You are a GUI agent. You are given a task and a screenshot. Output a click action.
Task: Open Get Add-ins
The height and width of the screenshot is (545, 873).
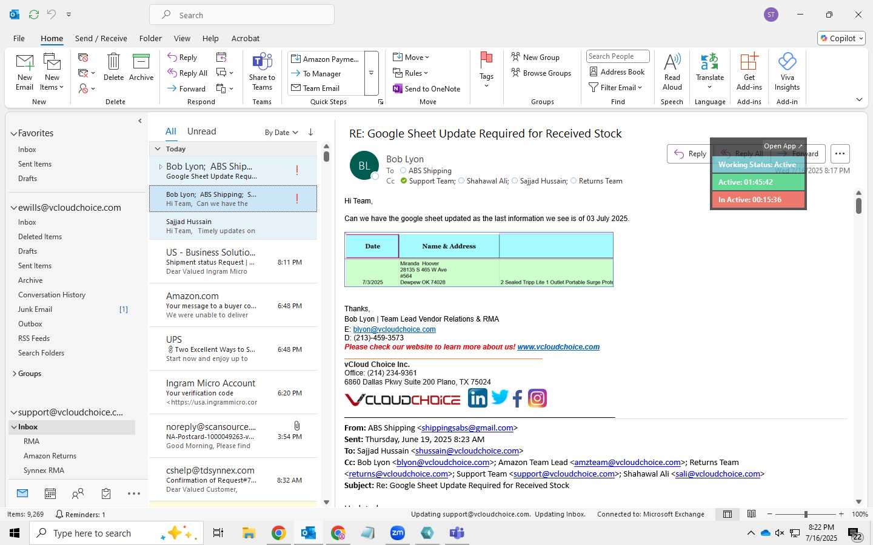[x=749, y=72]
